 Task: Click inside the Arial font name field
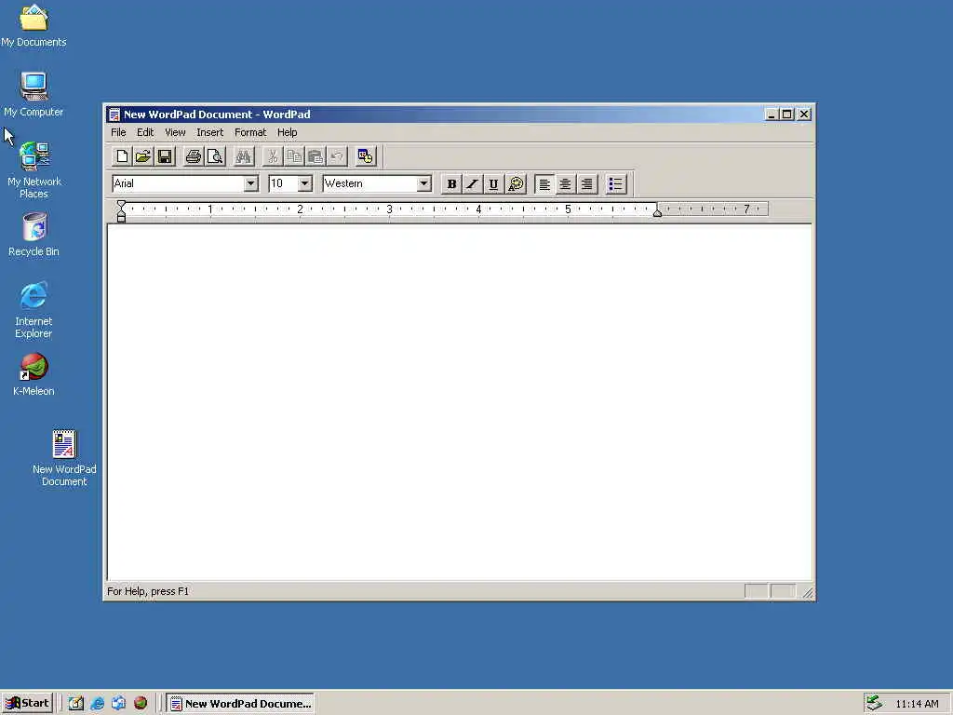178,183
